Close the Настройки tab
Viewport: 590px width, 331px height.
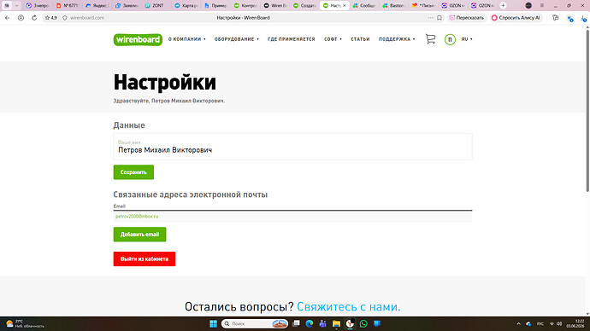pyautogui.click(x=344, y=6)
